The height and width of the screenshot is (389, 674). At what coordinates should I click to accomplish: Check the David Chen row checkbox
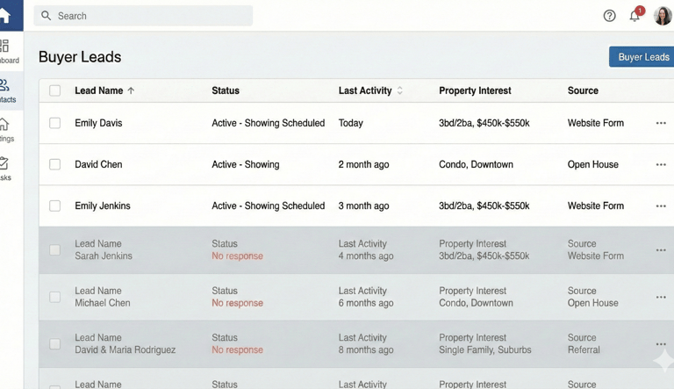[55, 164]
